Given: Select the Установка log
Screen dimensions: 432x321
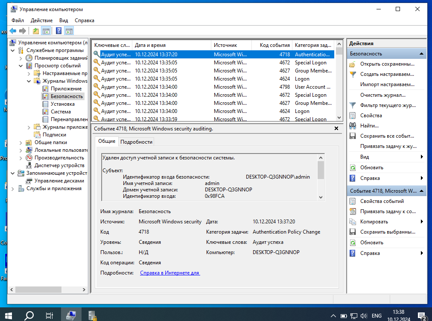Looking at the screenshot, I should (x=63, y=104).
